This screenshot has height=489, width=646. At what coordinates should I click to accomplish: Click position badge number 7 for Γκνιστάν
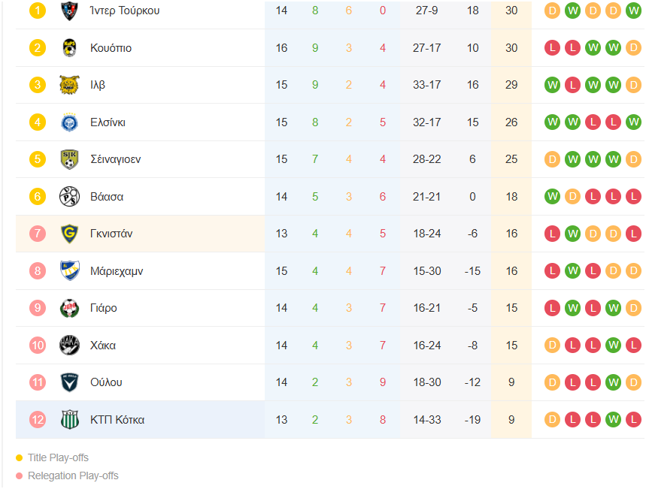coord(38,234)
